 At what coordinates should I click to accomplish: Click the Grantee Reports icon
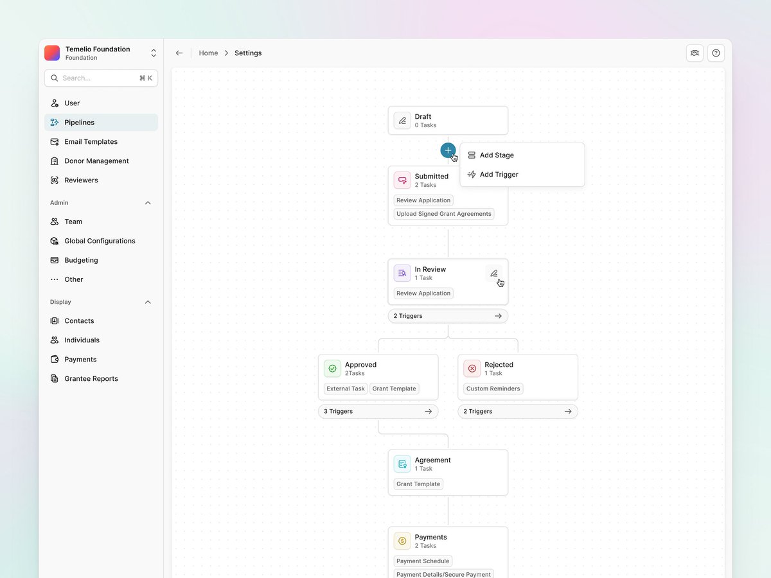coord(55,378)
